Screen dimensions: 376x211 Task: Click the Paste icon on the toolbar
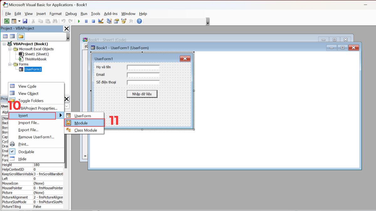(47, 21)
